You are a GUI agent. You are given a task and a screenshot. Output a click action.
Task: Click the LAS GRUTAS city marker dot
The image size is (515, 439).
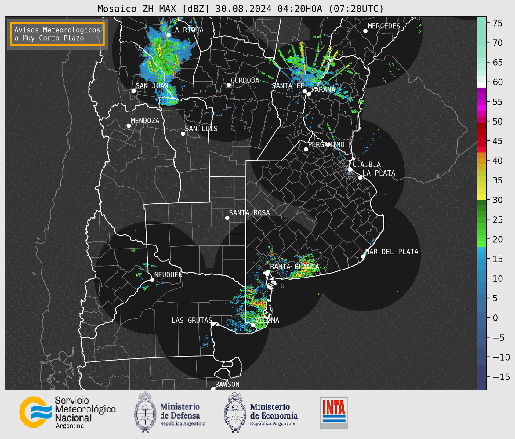click(213, 324)
